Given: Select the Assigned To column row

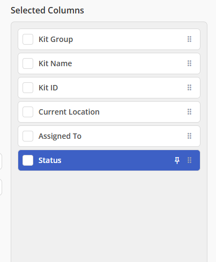Looking at the screenshot, I should pos(109,136).
